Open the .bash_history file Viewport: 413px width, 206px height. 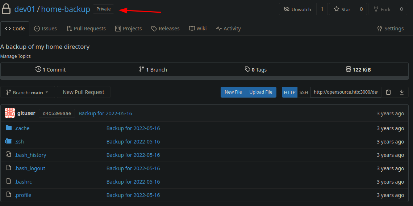pyautogui.click(x=30, y=155)
